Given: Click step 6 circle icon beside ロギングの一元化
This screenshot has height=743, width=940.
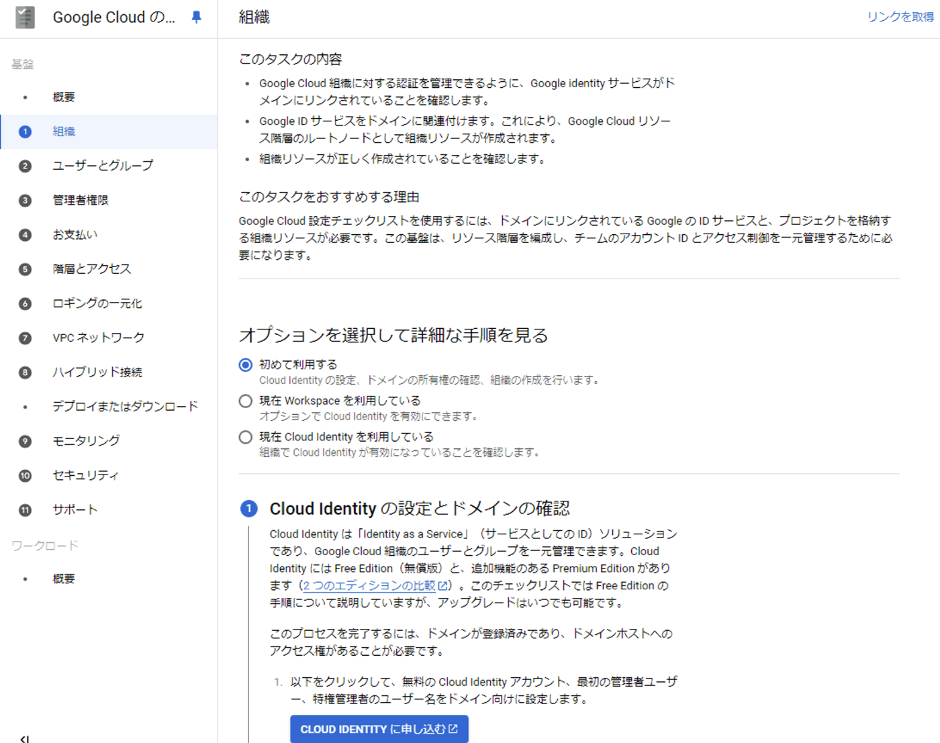Looking at the screenshot, I should (x=25, y=303).
